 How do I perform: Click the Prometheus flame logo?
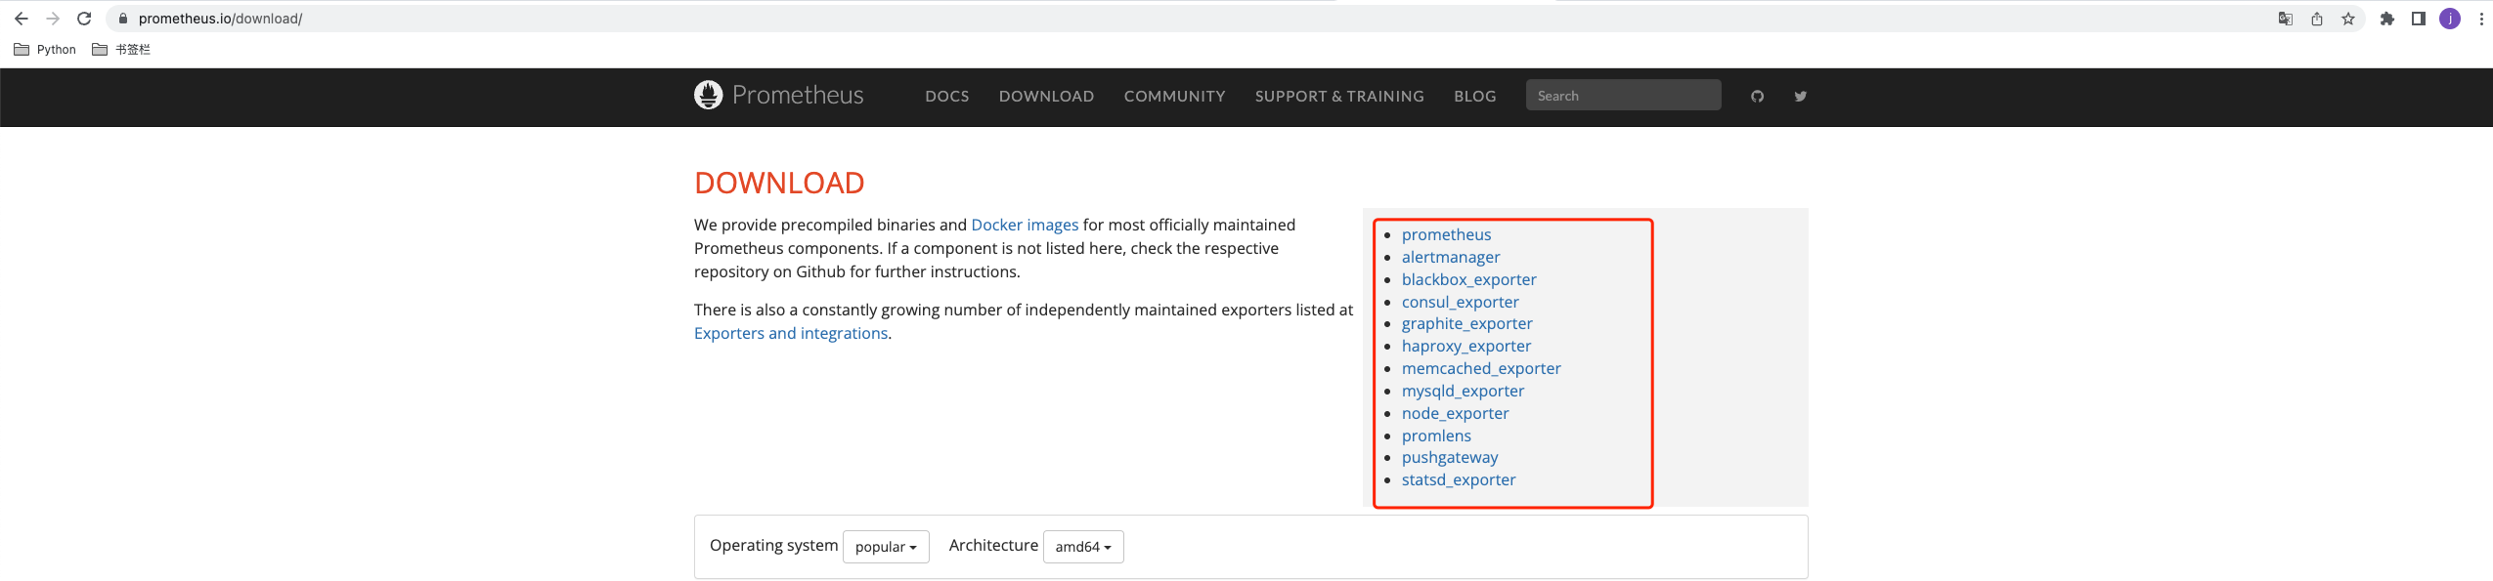coord(708,95)
